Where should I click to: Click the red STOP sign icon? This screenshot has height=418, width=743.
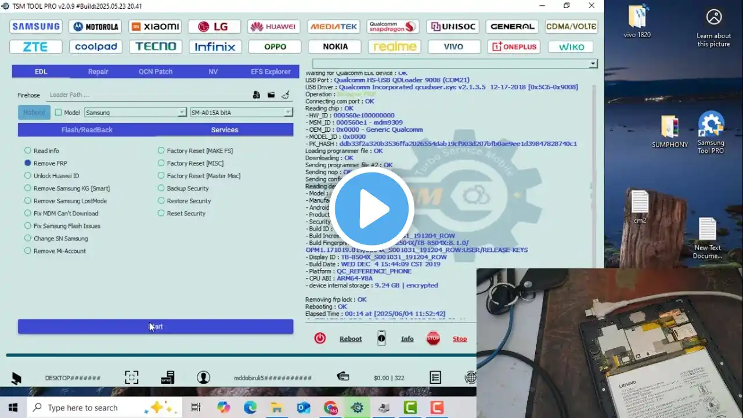tap(433, 338)
